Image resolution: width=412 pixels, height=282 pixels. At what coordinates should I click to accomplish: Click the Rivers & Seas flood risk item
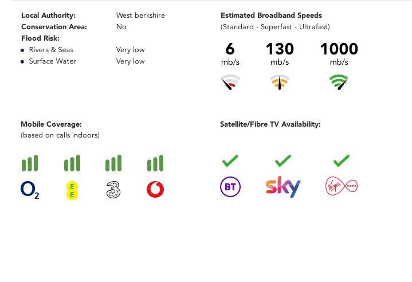click(x=51, y=50)
